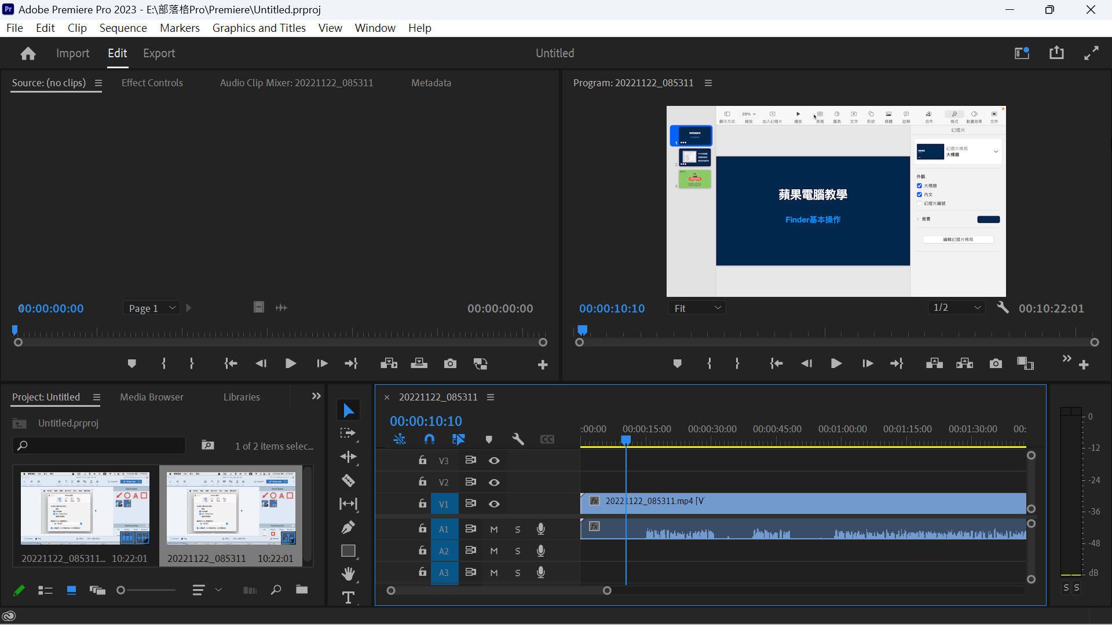The width and height of the screenshot is (1112, 625).
Task: Export frame in Program monitor
Action: [x=996, y=363]
